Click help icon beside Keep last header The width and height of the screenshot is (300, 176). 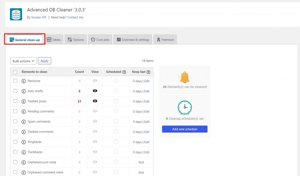[148, 72]
